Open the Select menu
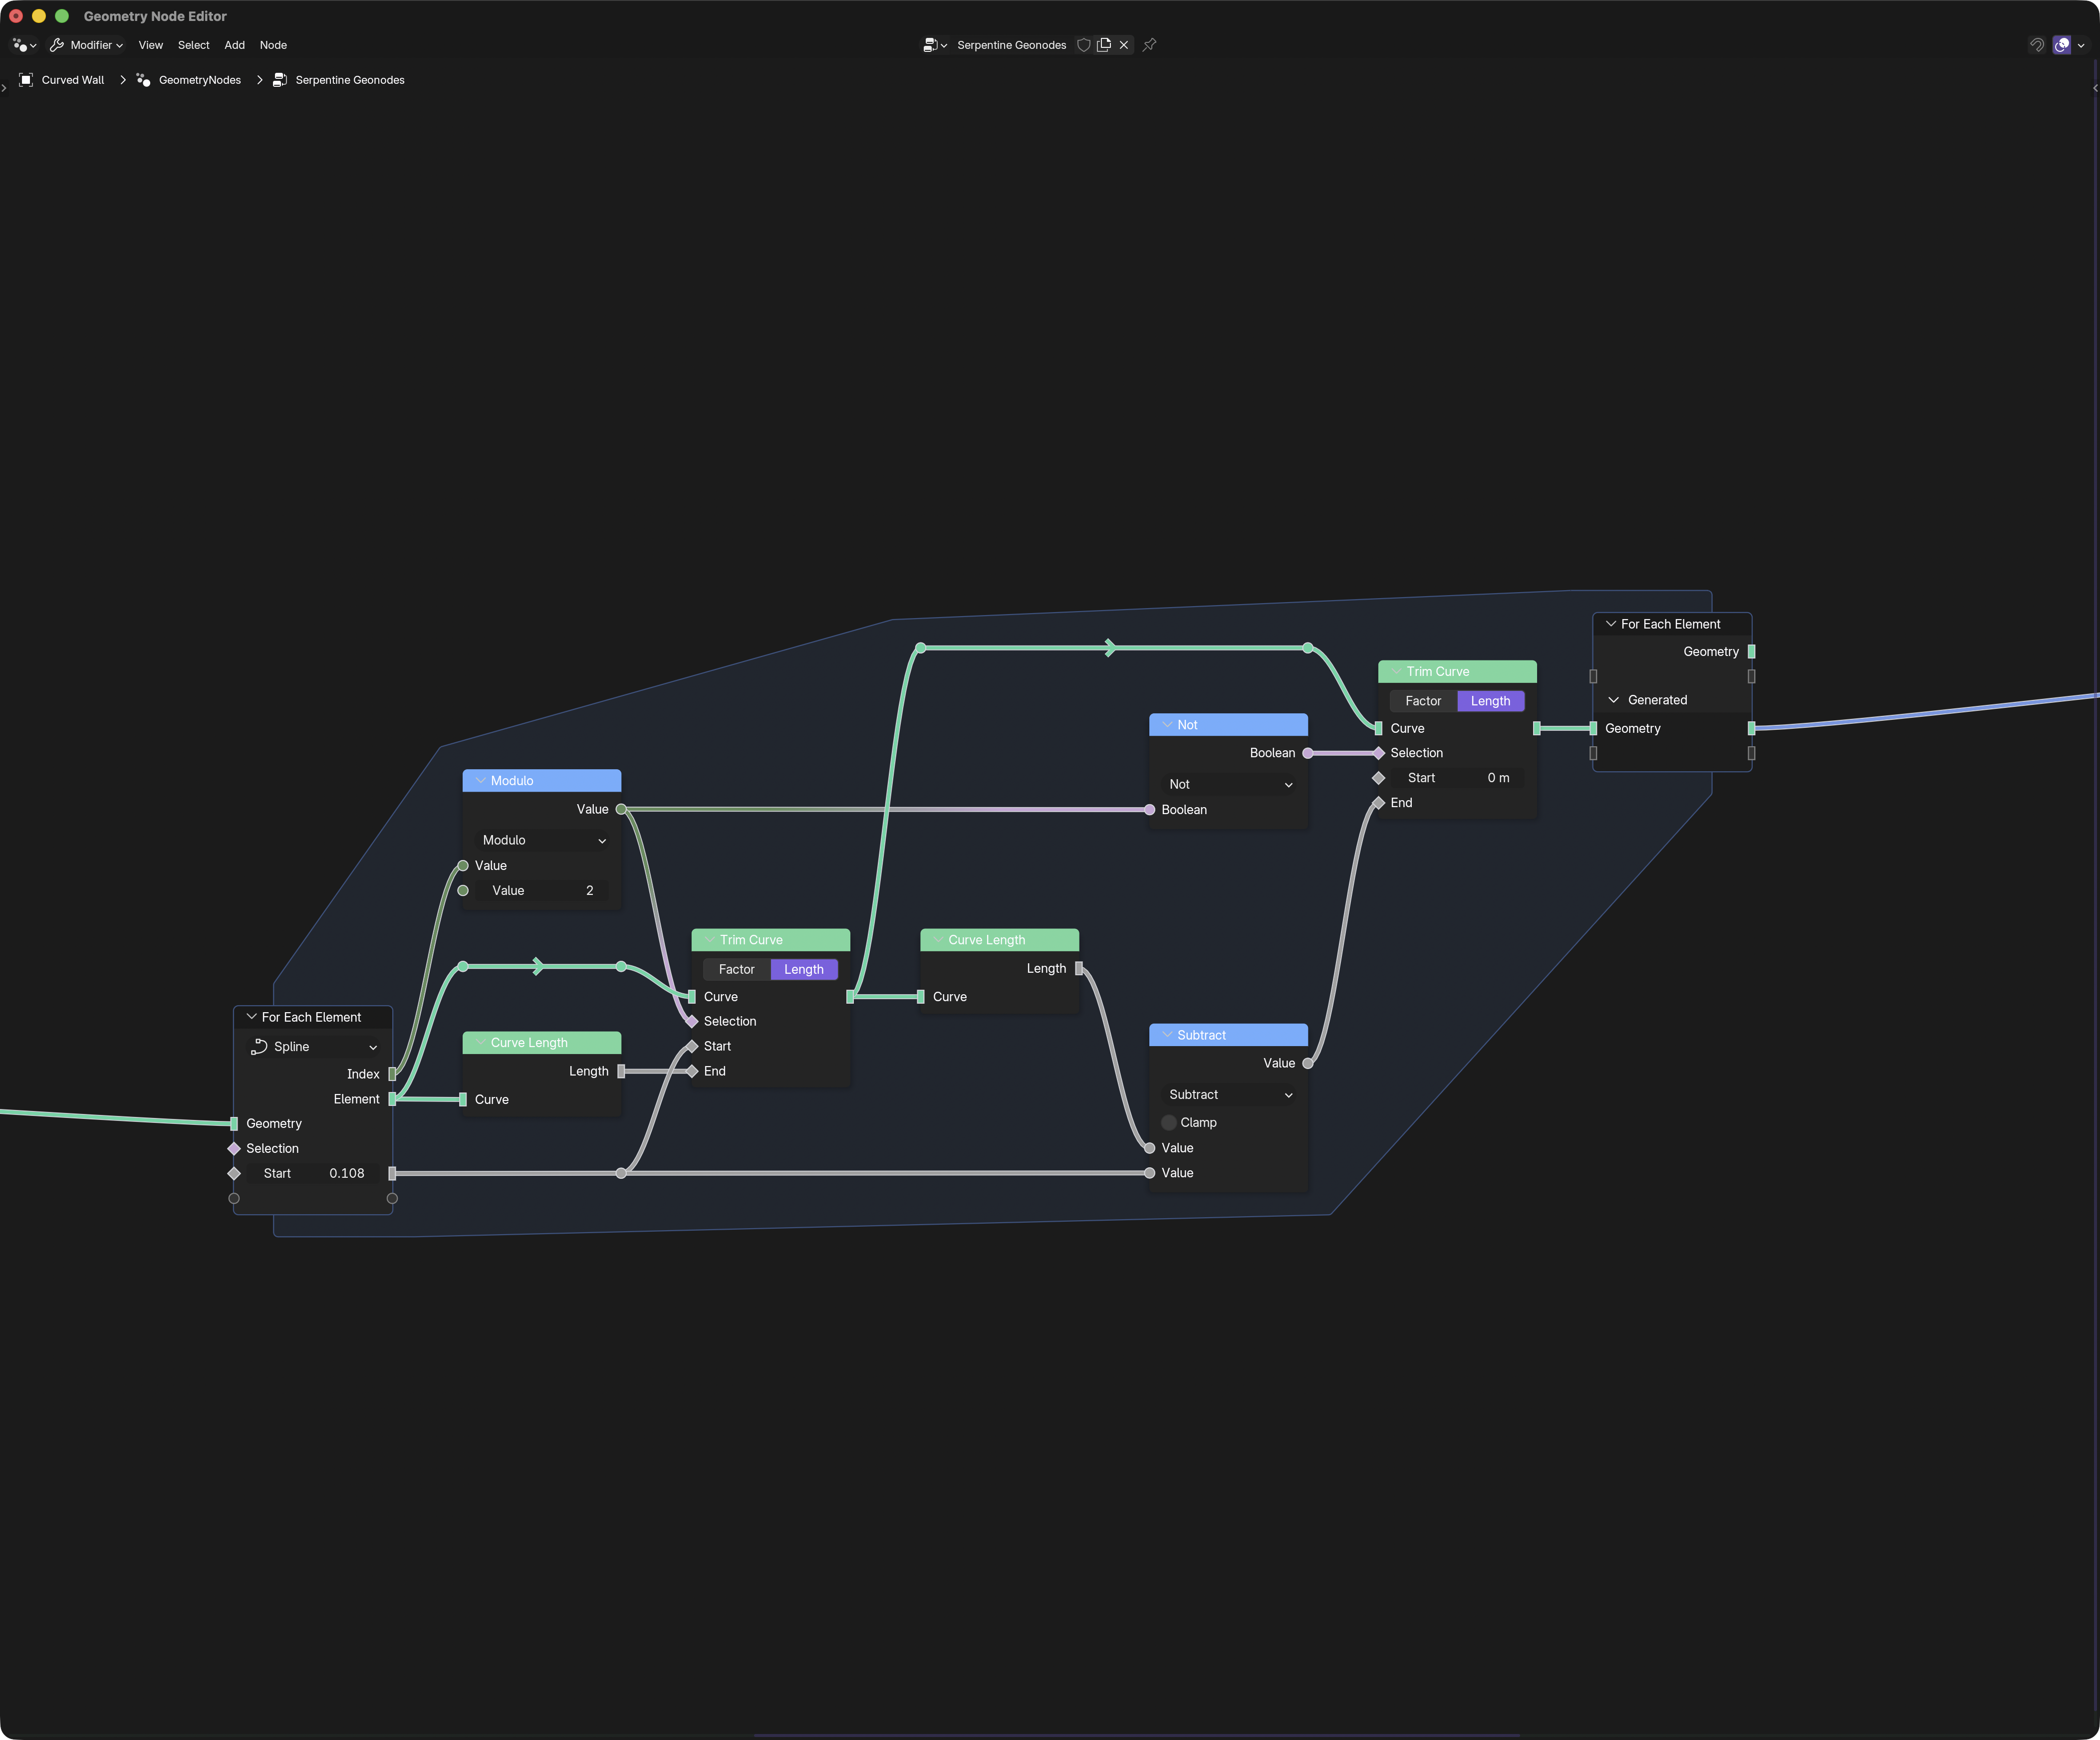Screen dimensions: 2100x1740 [x=194, y=45]
